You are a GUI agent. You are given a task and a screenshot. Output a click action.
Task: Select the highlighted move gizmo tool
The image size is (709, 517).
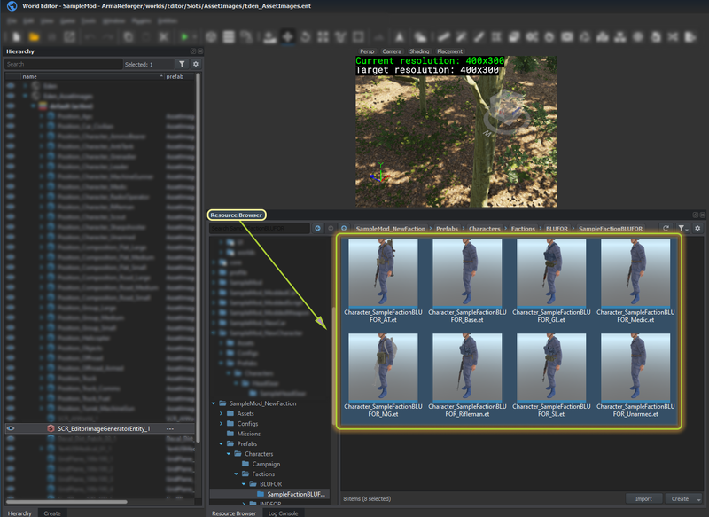pyautogui.click(x=287, y=36)
